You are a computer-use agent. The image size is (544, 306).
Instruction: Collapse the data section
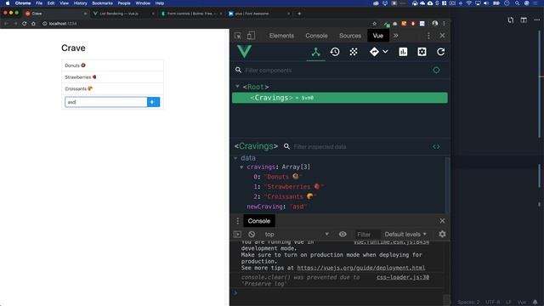235,158
